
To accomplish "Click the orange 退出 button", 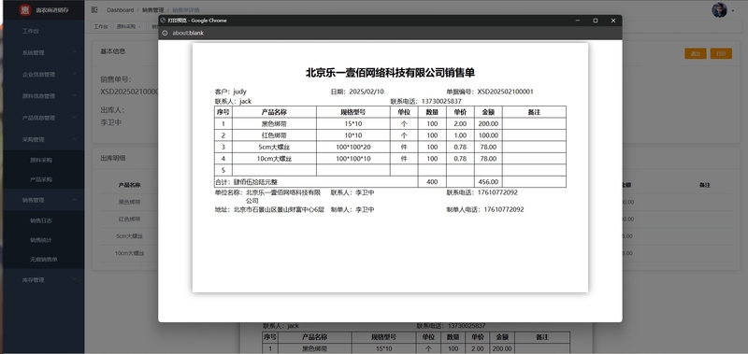I will [x=695, y=54].
